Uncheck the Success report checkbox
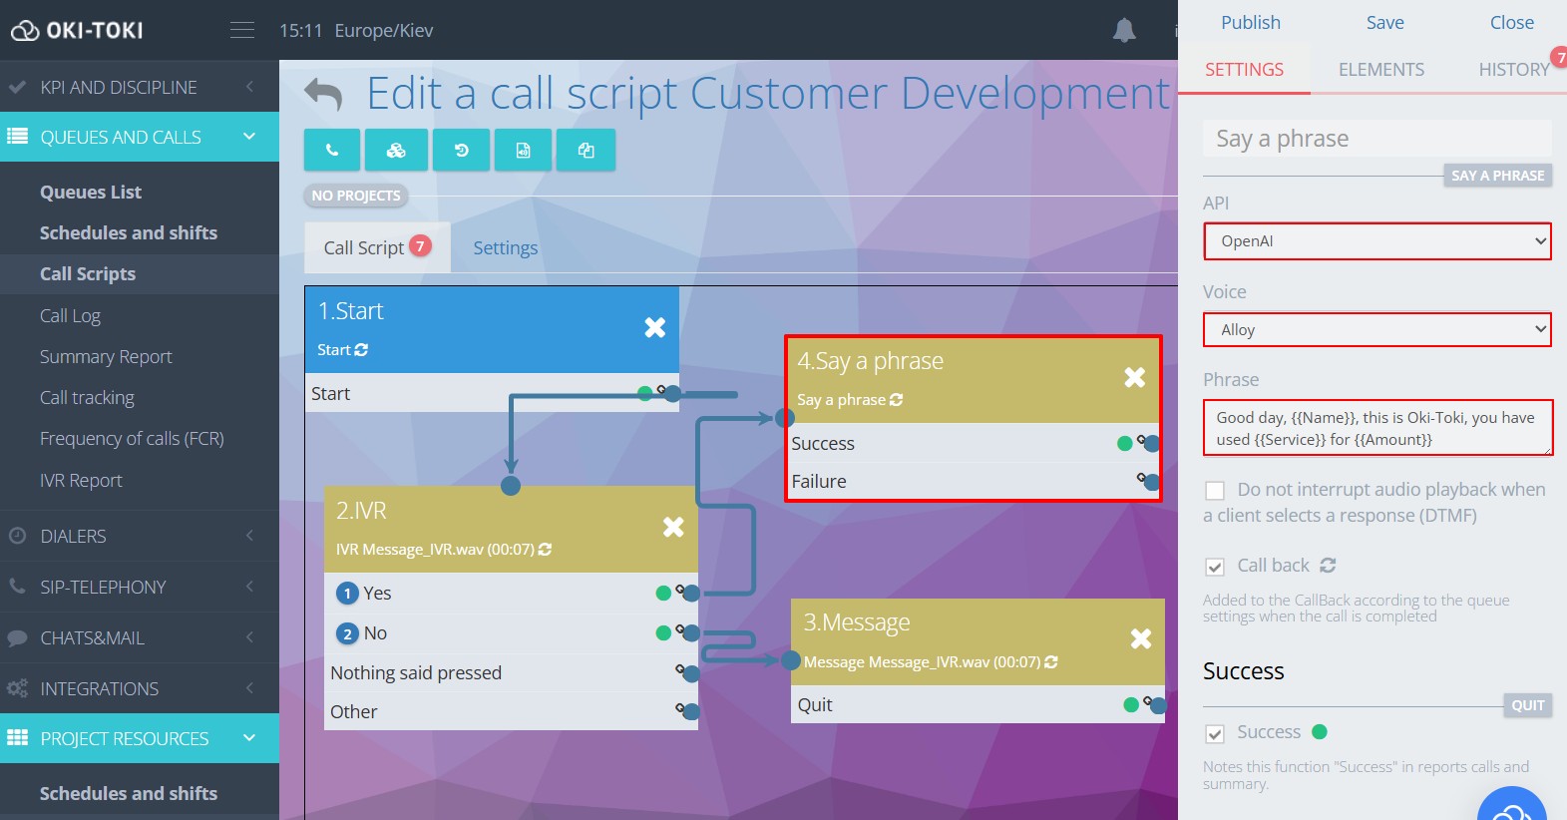 tap(1215, 733)
